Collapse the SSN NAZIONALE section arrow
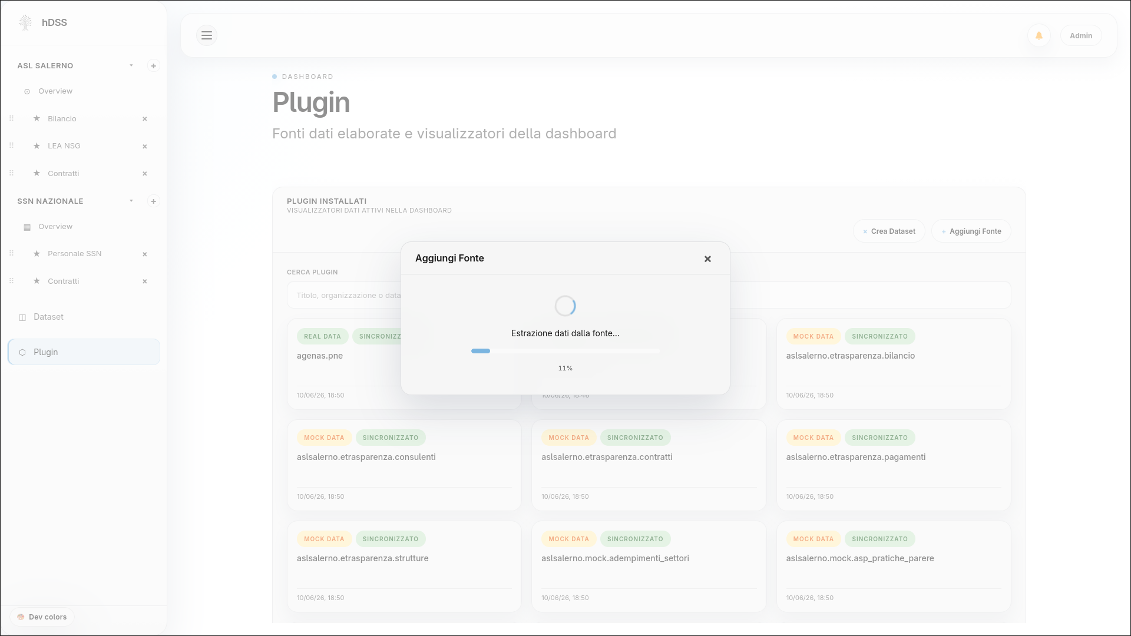The image size is (1131, 636). point(131,201)
